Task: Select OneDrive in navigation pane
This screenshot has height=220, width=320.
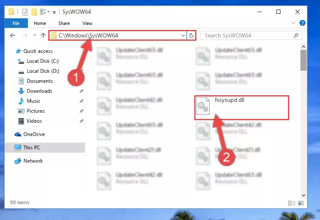Action: 34,134
